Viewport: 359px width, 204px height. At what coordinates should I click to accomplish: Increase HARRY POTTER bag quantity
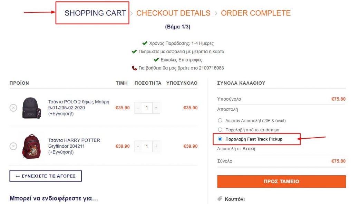(156, 146)
